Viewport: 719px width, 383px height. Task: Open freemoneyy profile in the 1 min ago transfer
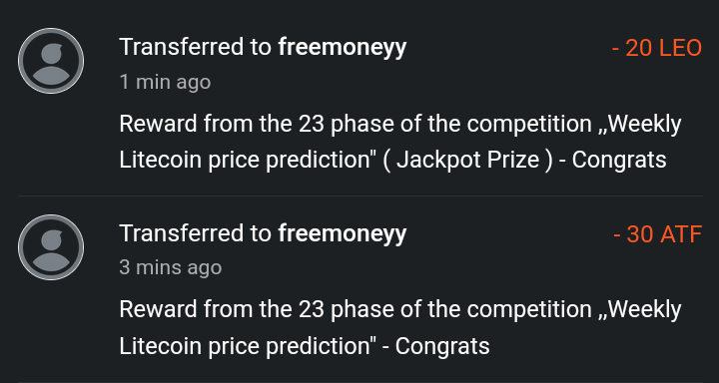[x=343, y=48]
